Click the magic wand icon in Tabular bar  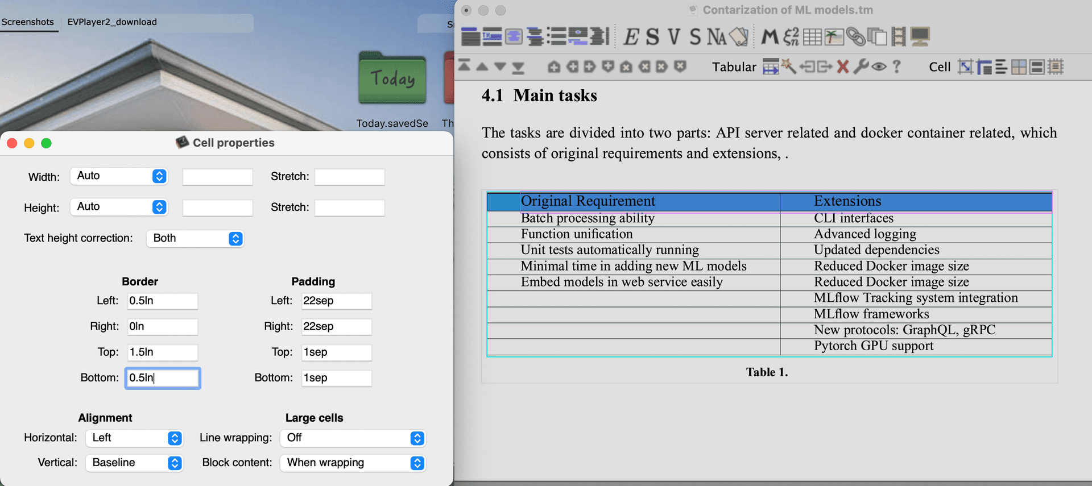[x=789, y=67]
